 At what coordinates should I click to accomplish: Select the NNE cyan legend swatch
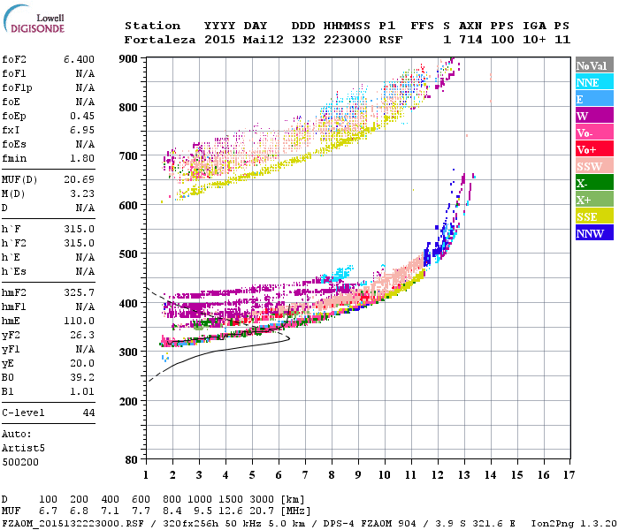point(594,82)
